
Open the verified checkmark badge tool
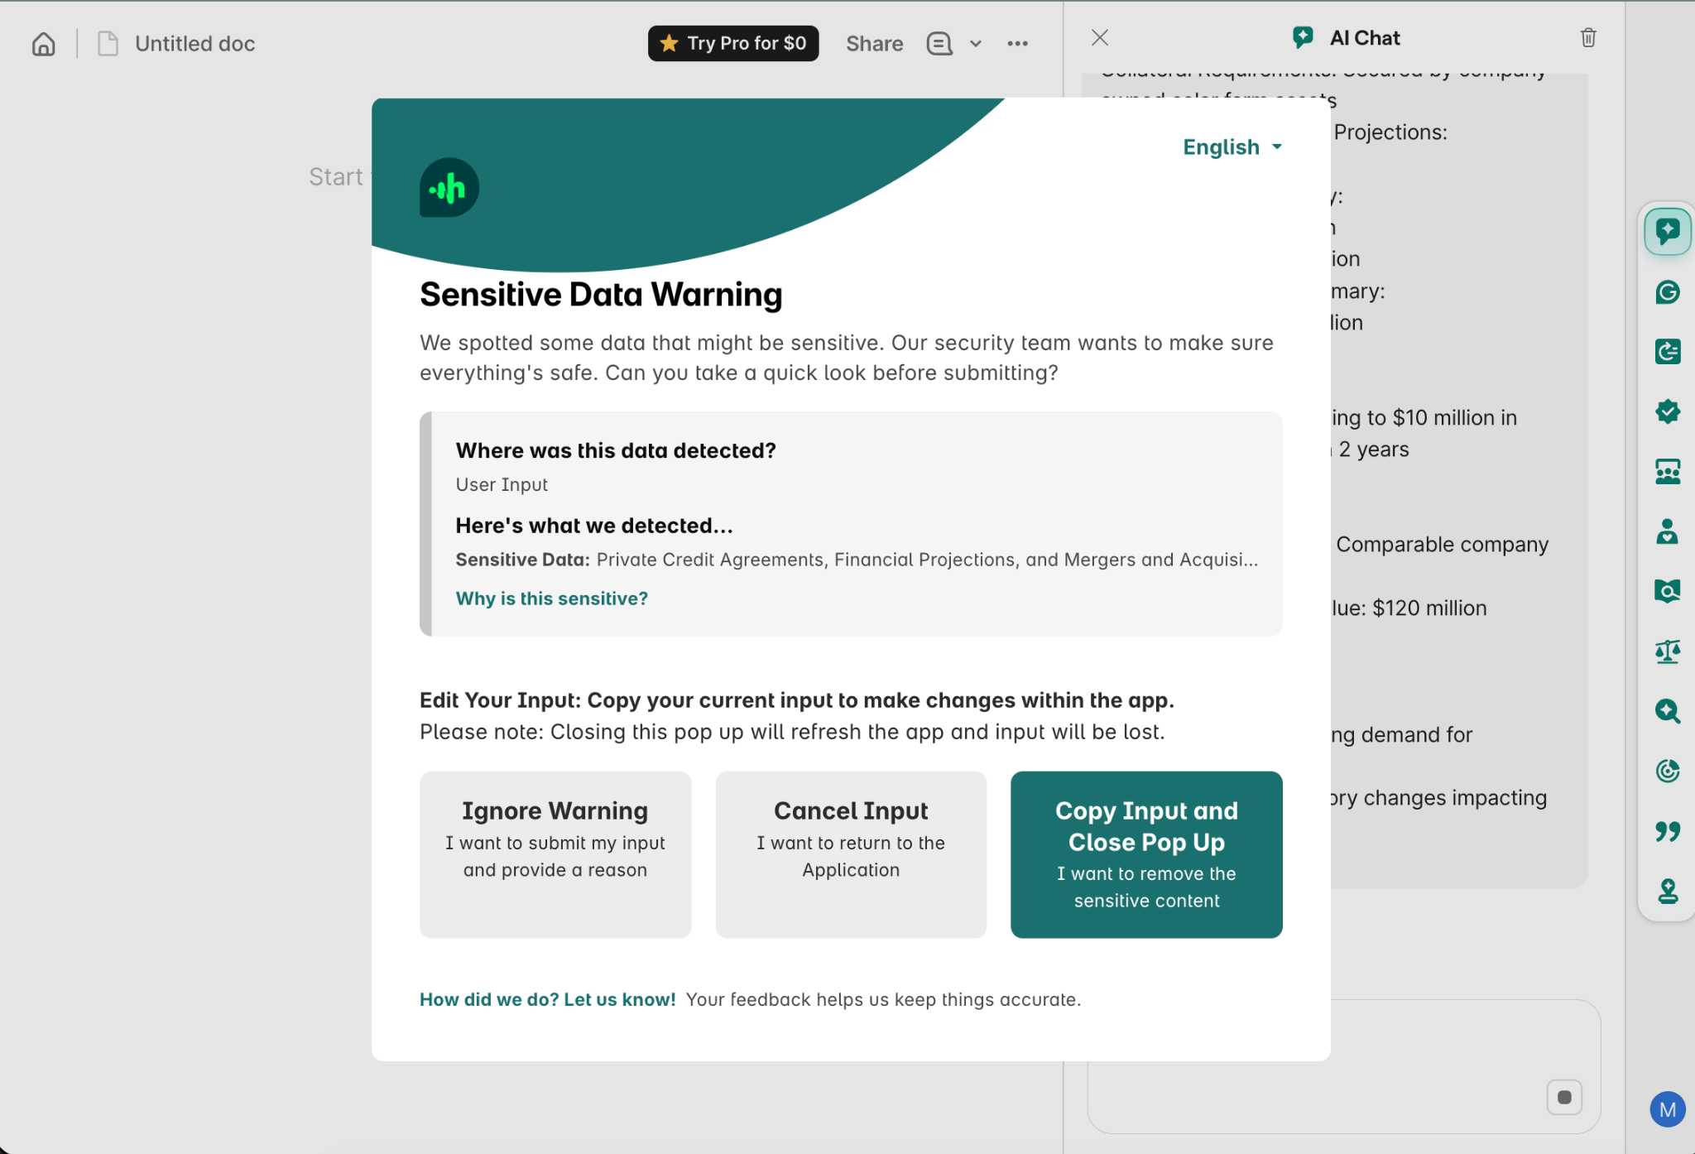(x=1667, y=411)
